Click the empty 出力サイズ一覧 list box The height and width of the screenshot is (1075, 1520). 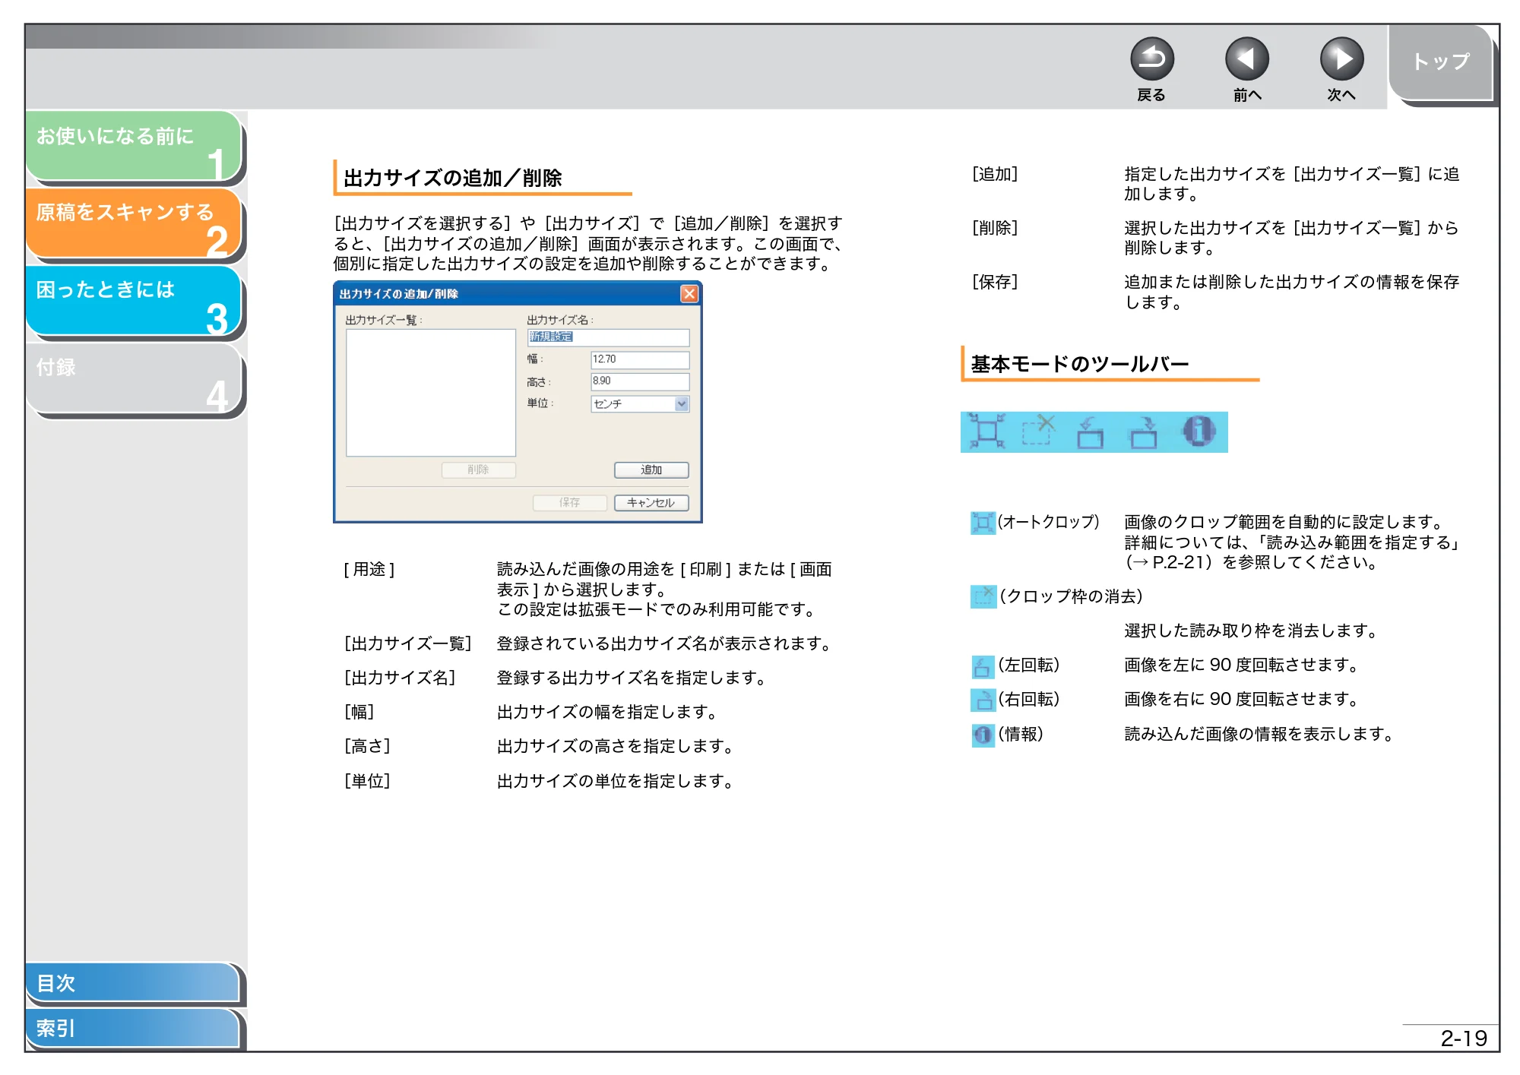pyautogui.click(x=430, y=393)
